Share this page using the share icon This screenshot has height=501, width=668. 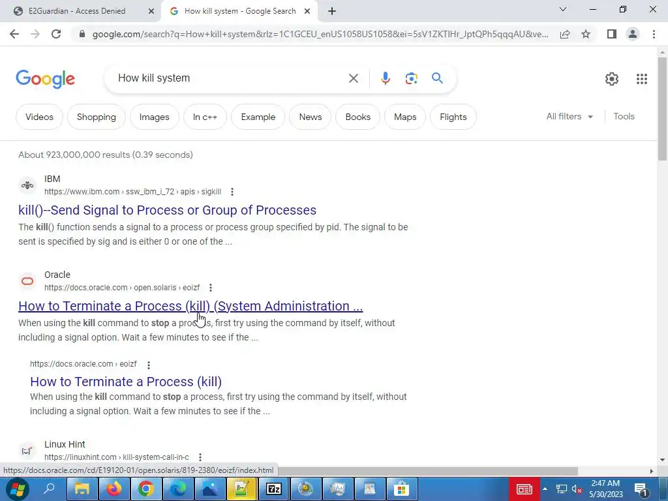point(565,34)
